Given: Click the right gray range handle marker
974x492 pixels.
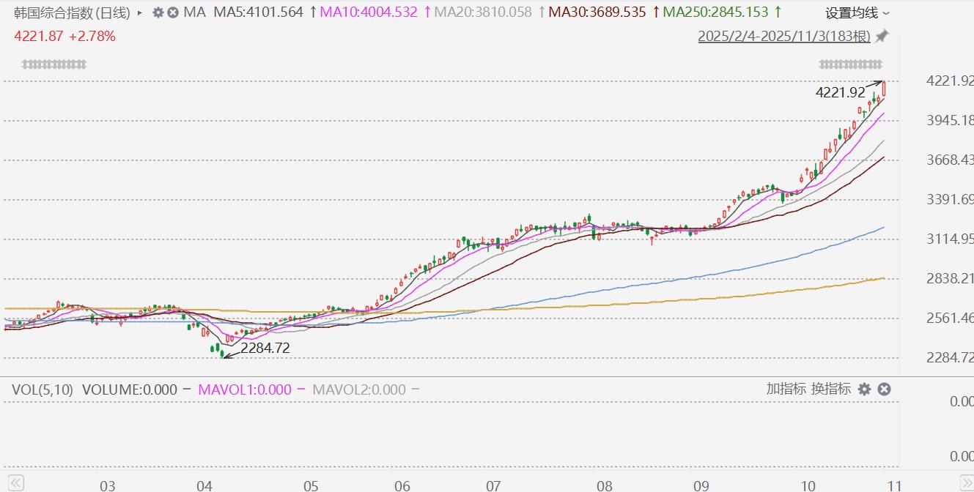Looking at the screenshot, I should point(850,64).
